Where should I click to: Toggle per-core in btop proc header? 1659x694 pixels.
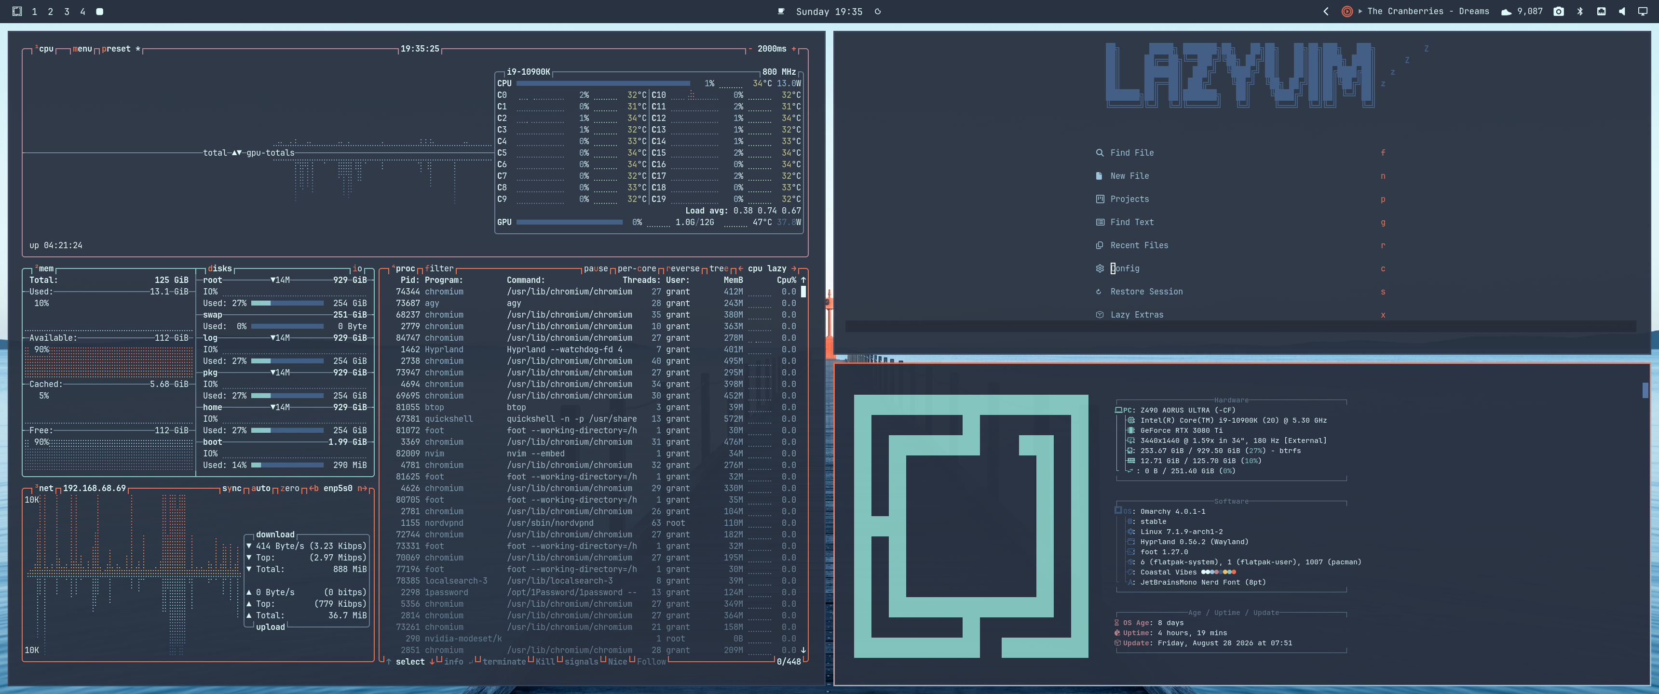[x=637, y=268]
